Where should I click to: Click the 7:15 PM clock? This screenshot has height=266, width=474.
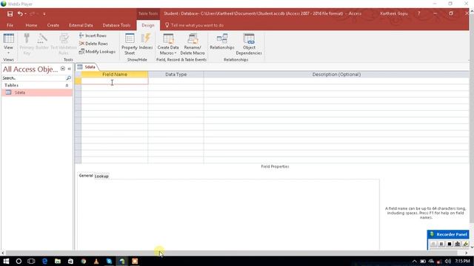click(462, 261)
